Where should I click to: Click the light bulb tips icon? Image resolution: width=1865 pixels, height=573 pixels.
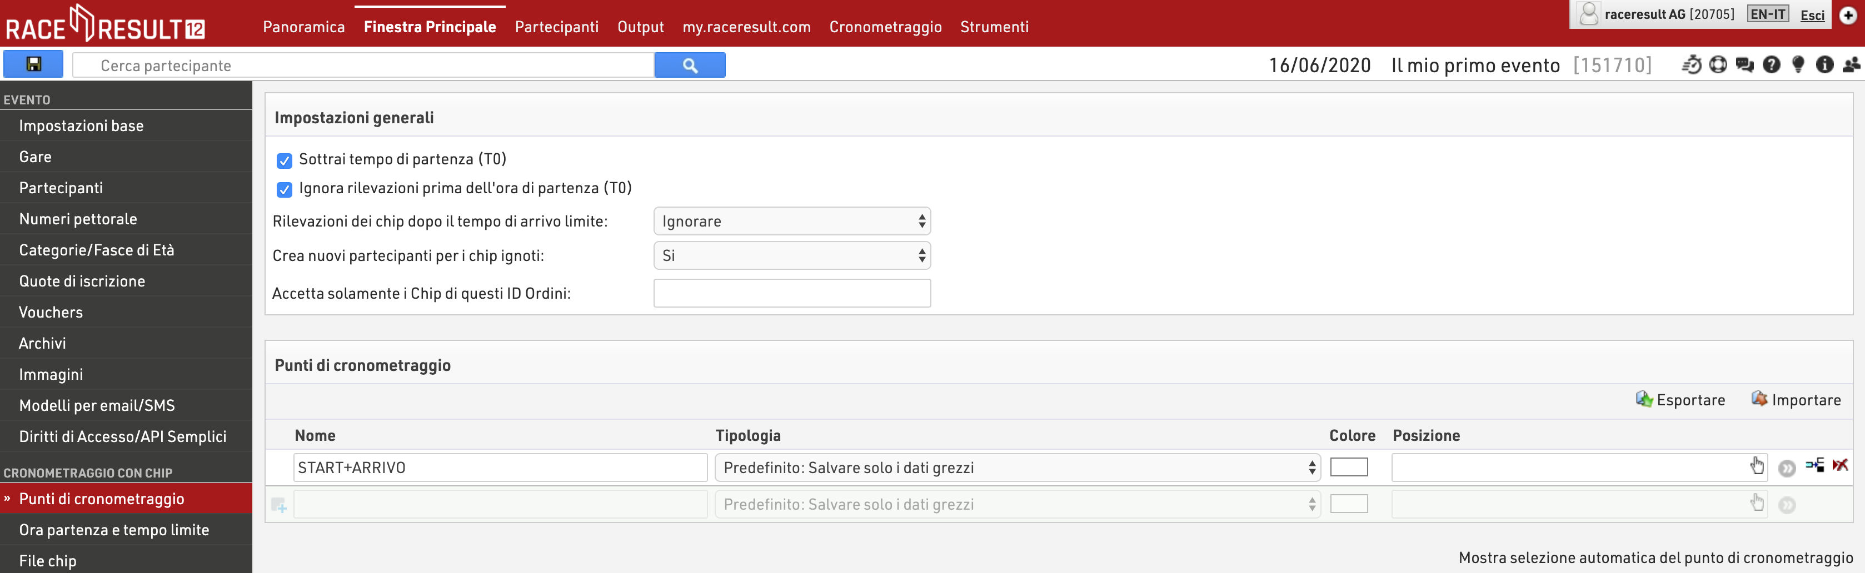point(1798,65)
